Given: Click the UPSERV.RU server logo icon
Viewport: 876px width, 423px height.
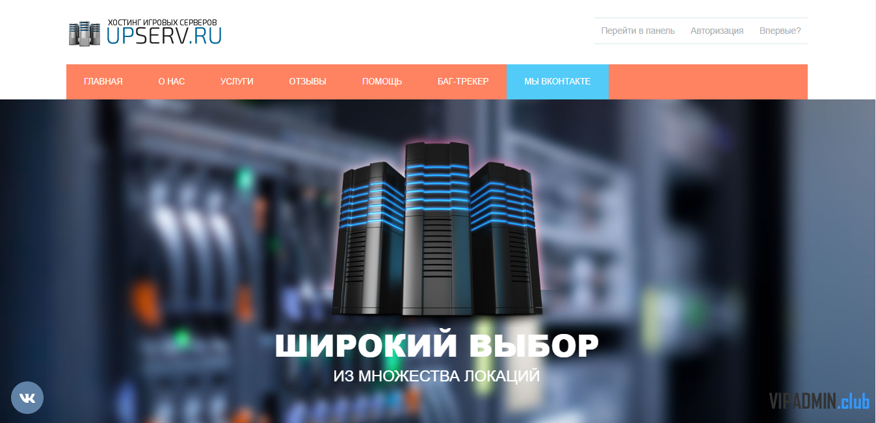Looking at the screenshot, I should pyautogui.click(x=85, y=33).
